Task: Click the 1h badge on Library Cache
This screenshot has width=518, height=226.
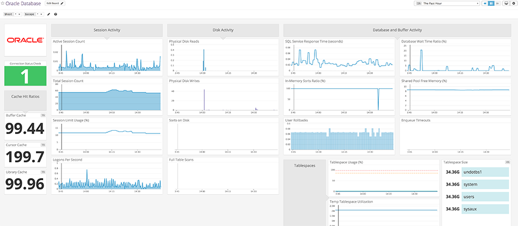Action: pyautogui.click(x=43, y=172)
